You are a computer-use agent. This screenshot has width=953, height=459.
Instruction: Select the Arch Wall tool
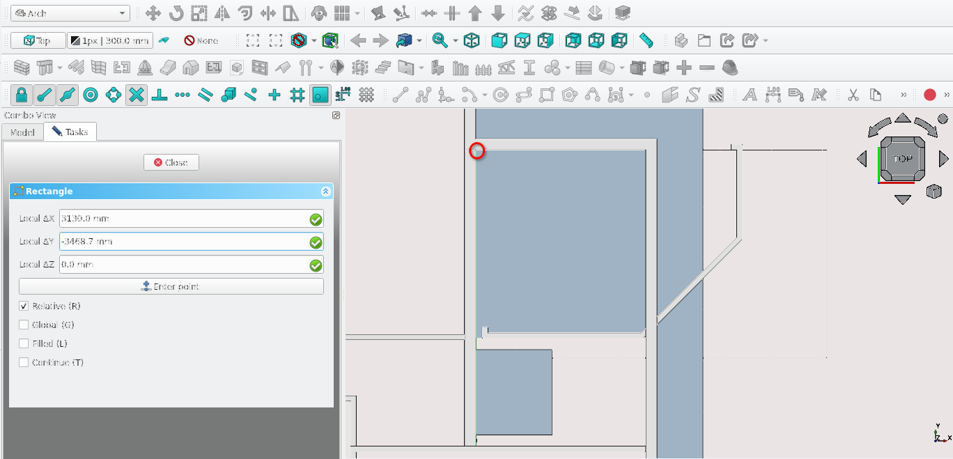(x=22, y=68)
